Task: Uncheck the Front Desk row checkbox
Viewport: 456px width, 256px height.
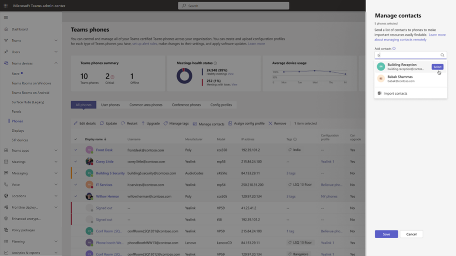Action: tap(76, 150)
